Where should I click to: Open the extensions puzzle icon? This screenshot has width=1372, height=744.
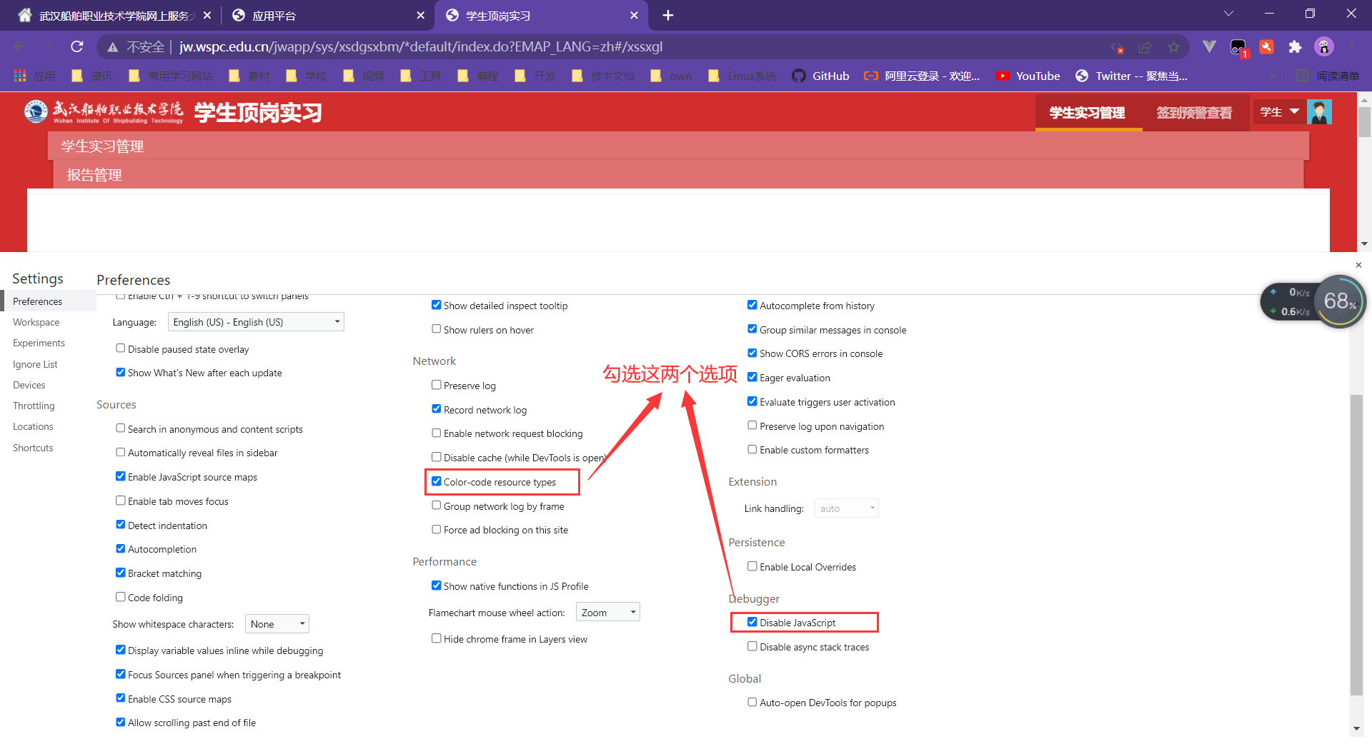tap(1295, 47)
